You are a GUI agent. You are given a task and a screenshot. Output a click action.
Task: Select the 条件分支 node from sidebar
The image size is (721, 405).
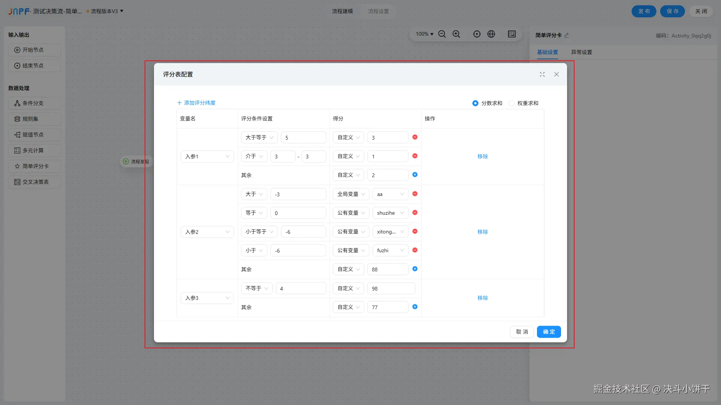coord(34,103)
